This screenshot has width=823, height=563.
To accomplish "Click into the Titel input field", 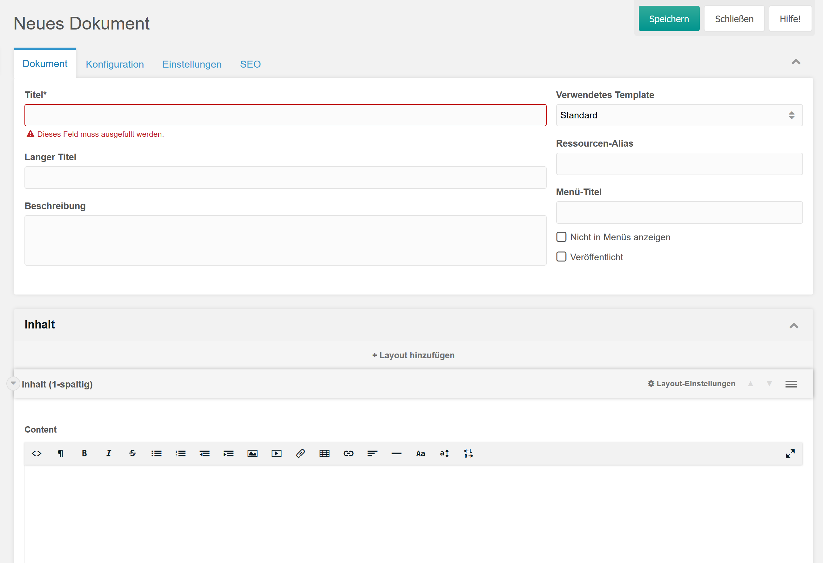I will [285, 115].
